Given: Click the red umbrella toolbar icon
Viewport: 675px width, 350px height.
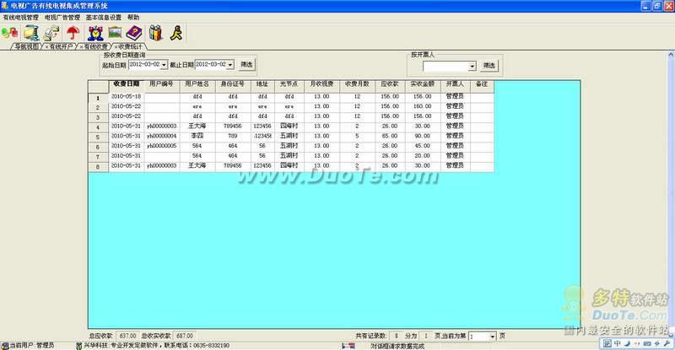Looking at the screenshot, I should tap(73, 33).
